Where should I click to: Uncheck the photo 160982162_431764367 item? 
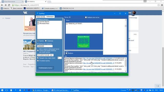coord(67,24)
